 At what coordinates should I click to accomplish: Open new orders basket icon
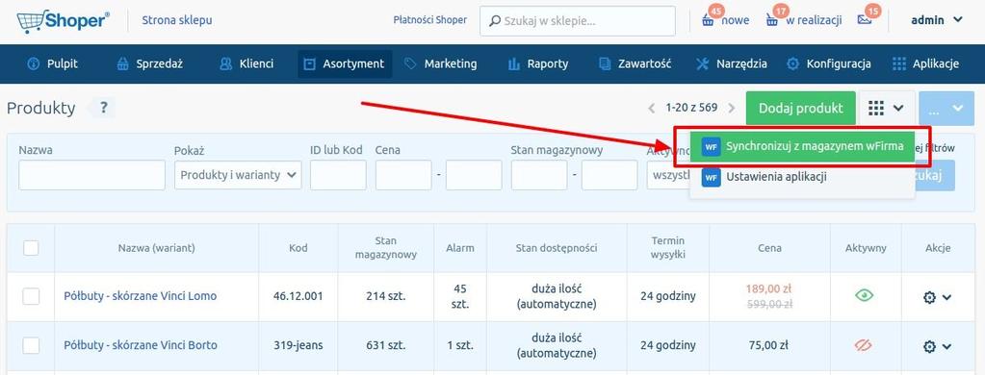click(708, 20)
